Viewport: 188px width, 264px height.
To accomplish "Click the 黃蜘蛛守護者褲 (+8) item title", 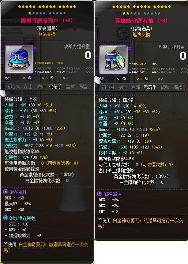I will pos(141,21).
